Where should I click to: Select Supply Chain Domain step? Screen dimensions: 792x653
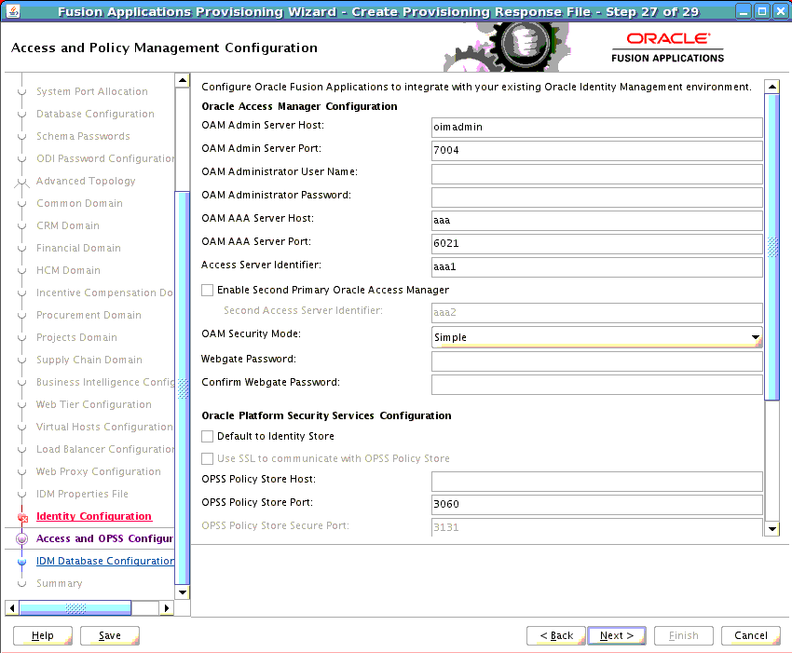[x=89, y=361]
